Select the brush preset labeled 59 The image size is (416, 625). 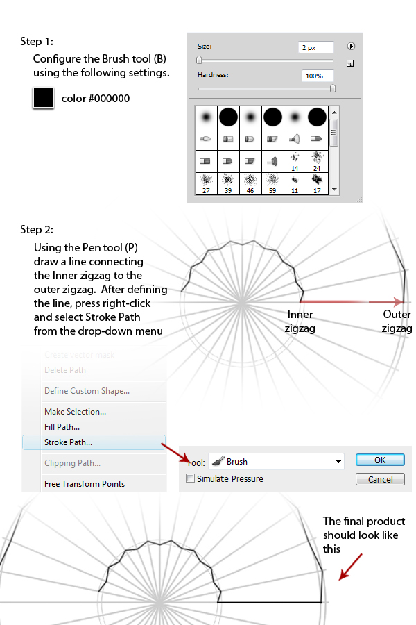(x=272, y=183)
